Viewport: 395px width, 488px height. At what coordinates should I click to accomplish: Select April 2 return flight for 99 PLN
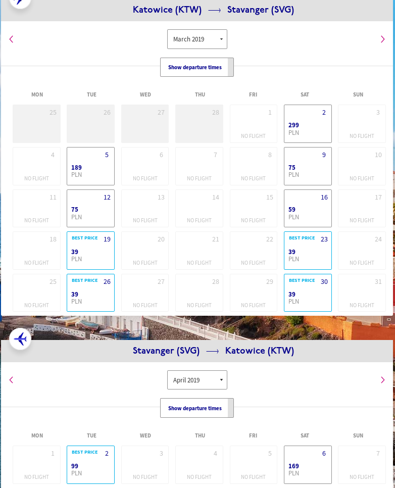coord(90,465)
